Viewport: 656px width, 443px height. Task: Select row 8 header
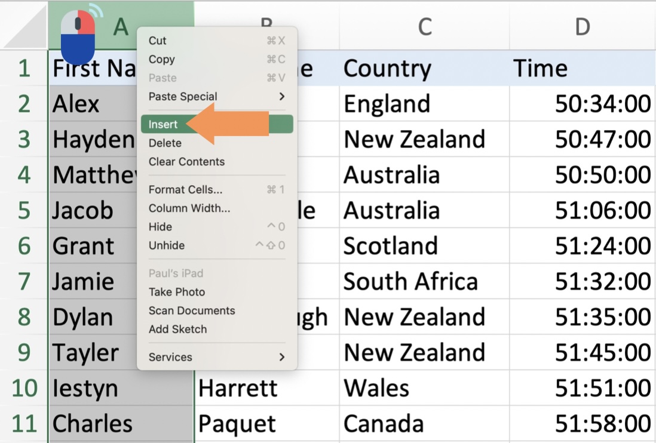(x=24, y=317)
